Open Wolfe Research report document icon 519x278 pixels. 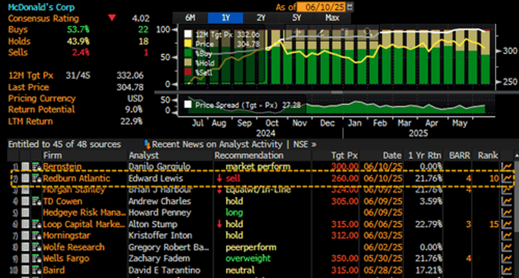35,247
